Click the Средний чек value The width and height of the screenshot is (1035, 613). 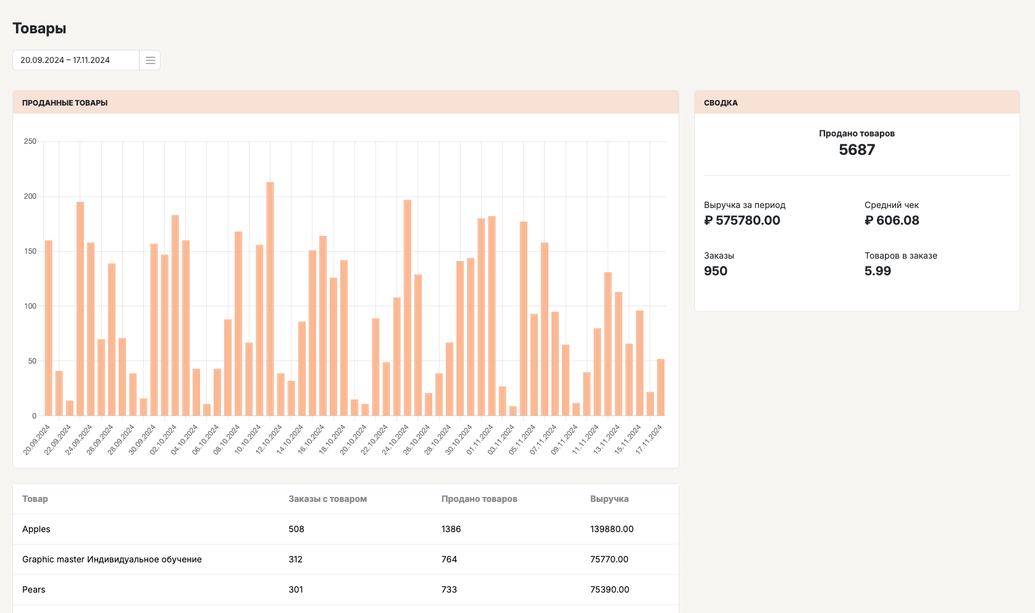[892, 220]
